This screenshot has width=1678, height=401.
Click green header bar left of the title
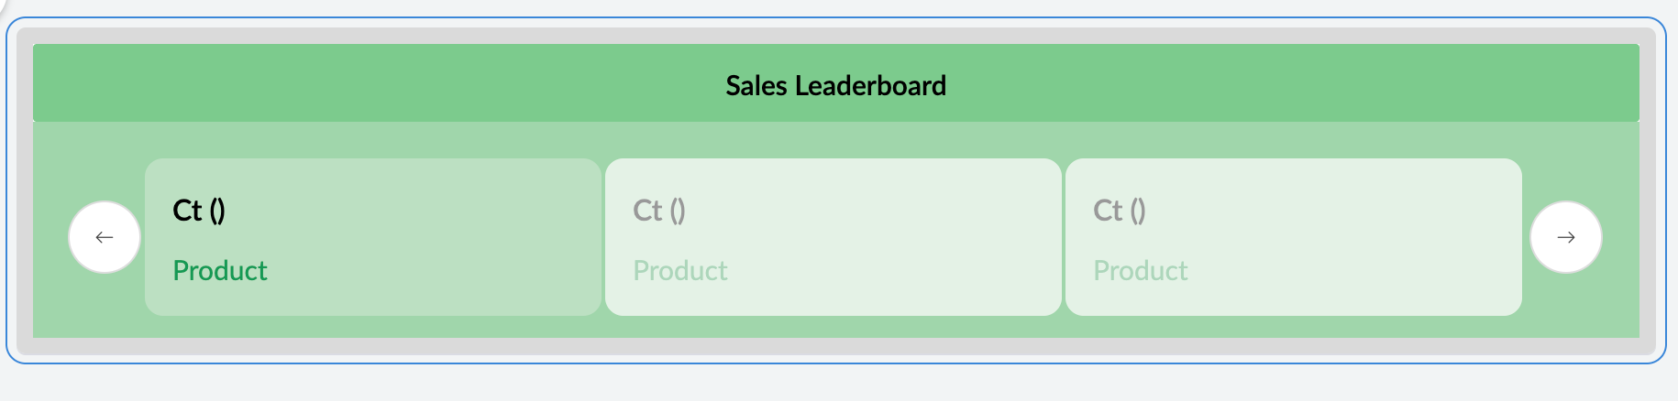pyautogui.click(x=367, y=84)
